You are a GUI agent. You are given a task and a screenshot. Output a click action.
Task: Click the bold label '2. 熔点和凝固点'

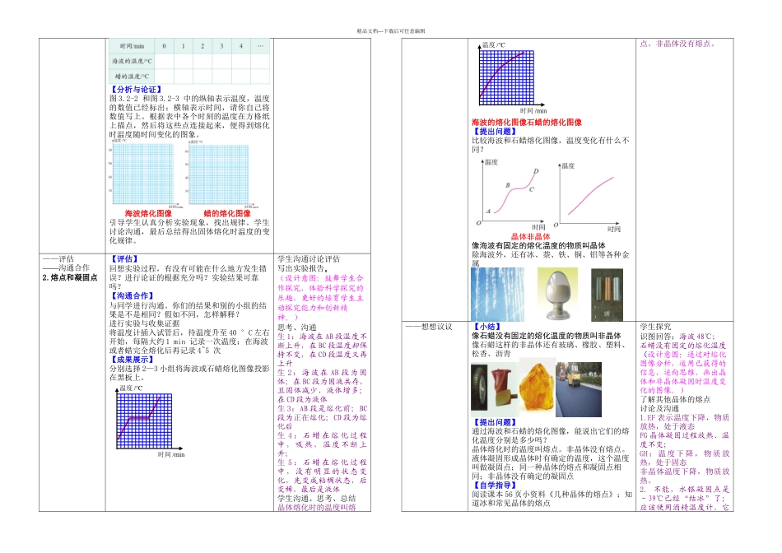click(70, 277)
